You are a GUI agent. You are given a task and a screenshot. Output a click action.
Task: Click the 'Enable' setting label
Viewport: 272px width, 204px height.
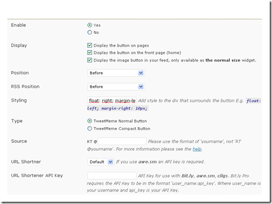(19, 25)
